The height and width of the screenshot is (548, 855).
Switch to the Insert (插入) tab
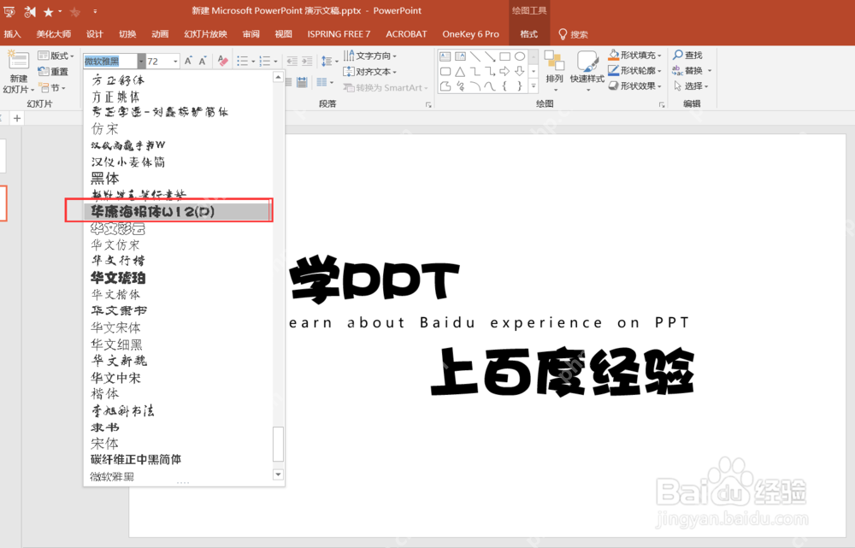click(12, 34)
